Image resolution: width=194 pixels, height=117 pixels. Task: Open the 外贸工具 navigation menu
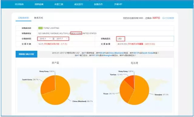coord(59,4)
